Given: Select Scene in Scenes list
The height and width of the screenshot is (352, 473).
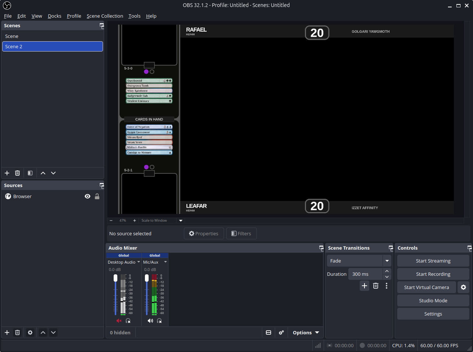Looking at the screenshot, I should [53, 36].
